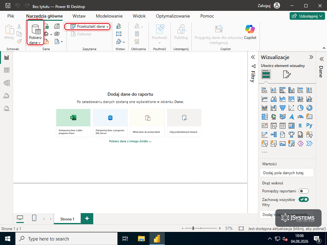Switch to the Optymalizowanie ribbon tab

173,16
